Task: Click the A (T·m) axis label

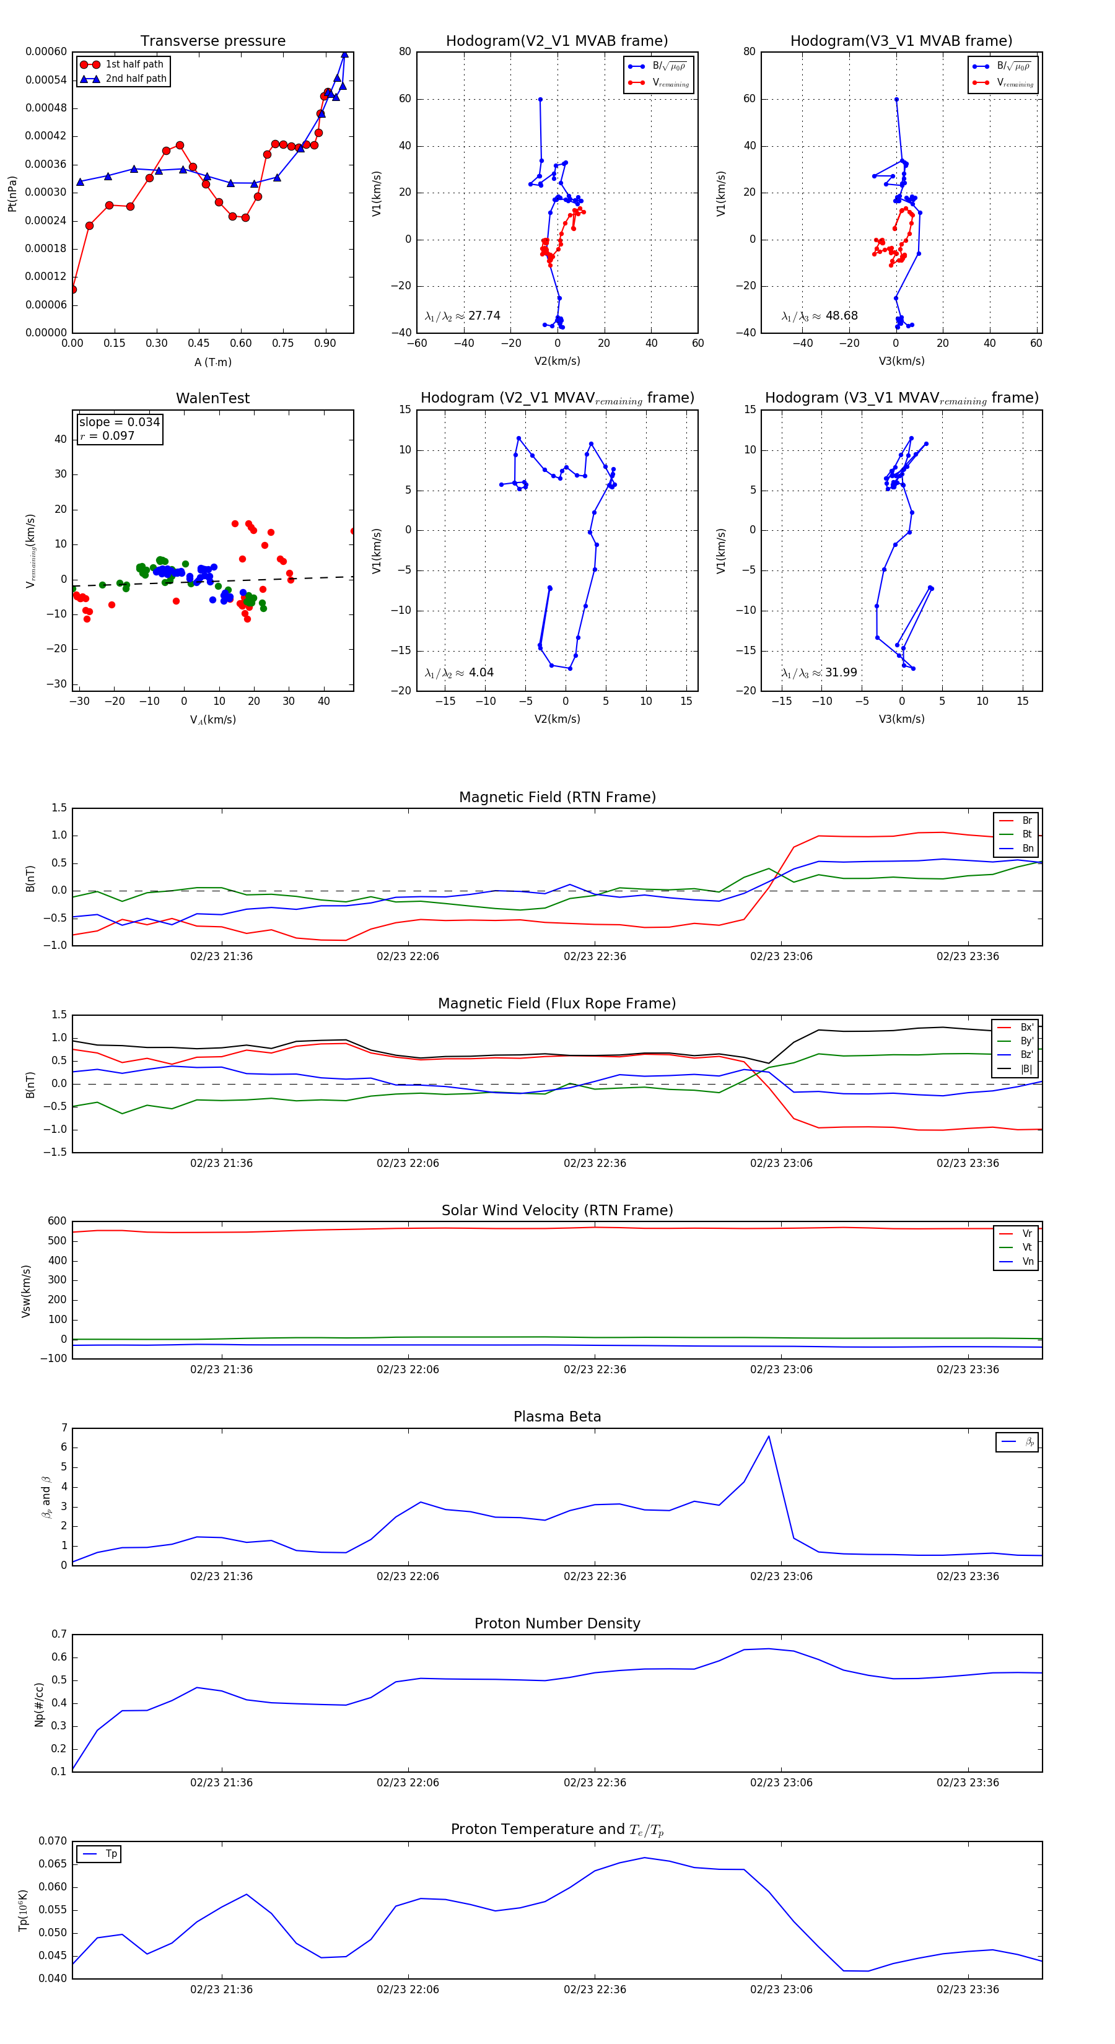Action: tap(212, 362)
